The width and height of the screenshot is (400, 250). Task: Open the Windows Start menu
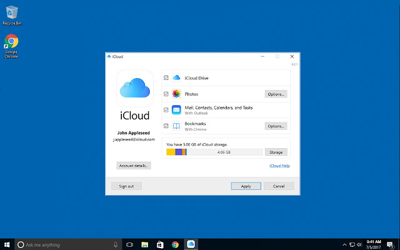pos(7,244)
